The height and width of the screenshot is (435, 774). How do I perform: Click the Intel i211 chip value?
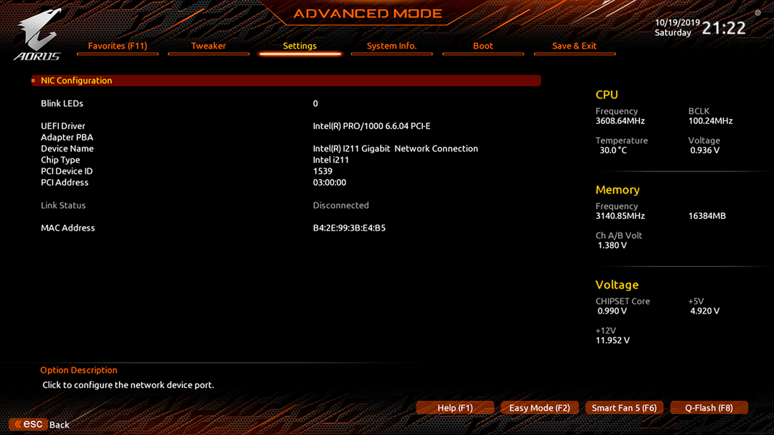coord(331,159)
